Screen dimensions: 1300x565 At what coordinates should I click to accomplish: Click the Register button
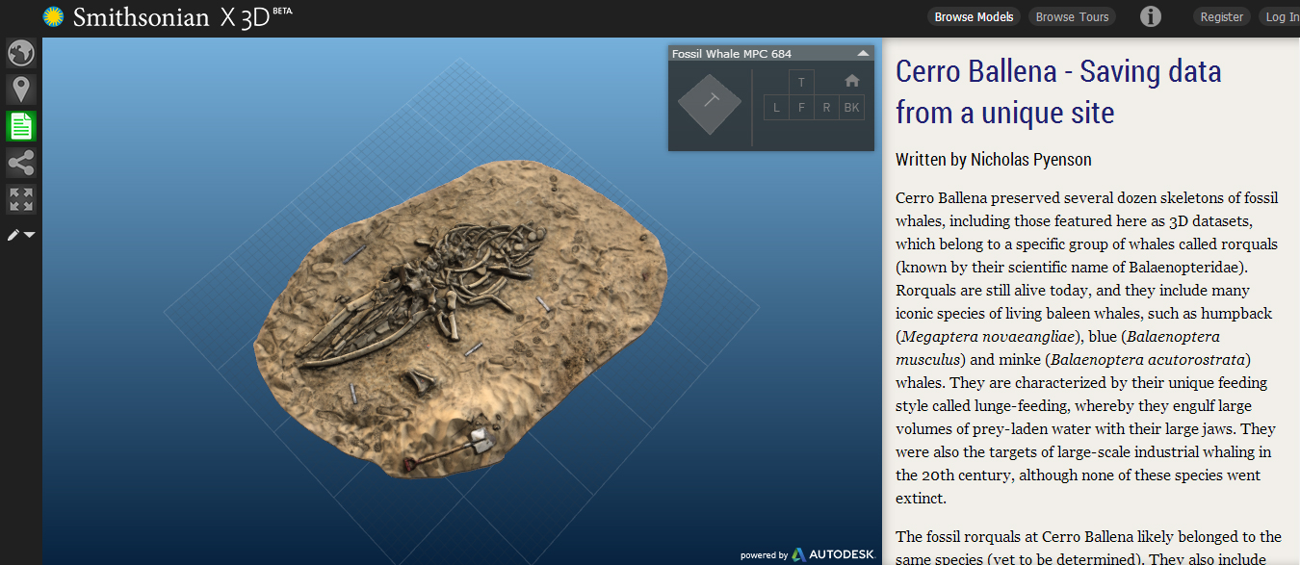[1222, 17]
